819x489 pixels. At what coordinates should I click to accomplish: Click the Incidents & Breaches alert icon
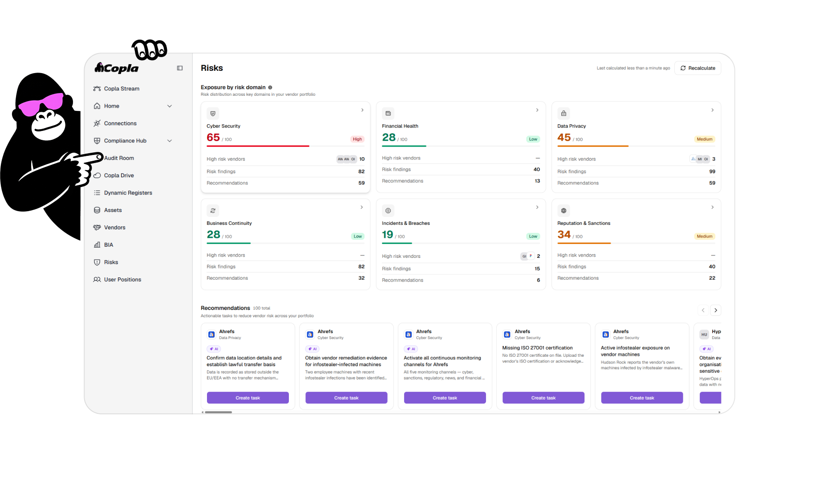[x=388, y=211]
